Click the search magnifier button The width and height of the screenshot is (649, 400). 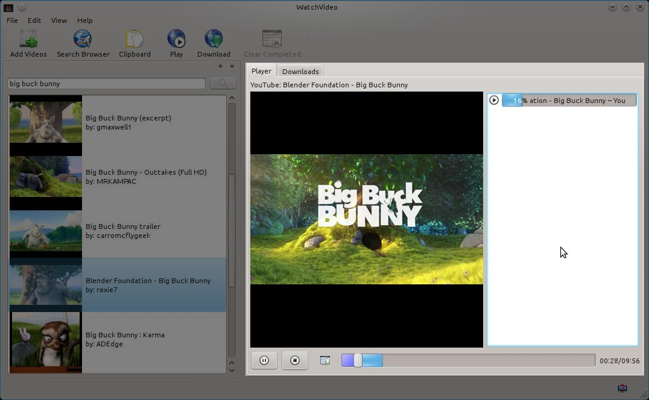[223, 84]
